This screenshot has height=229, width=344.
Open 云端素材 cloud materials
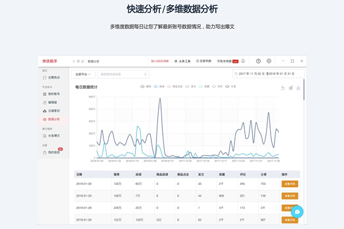pos(52,110)
